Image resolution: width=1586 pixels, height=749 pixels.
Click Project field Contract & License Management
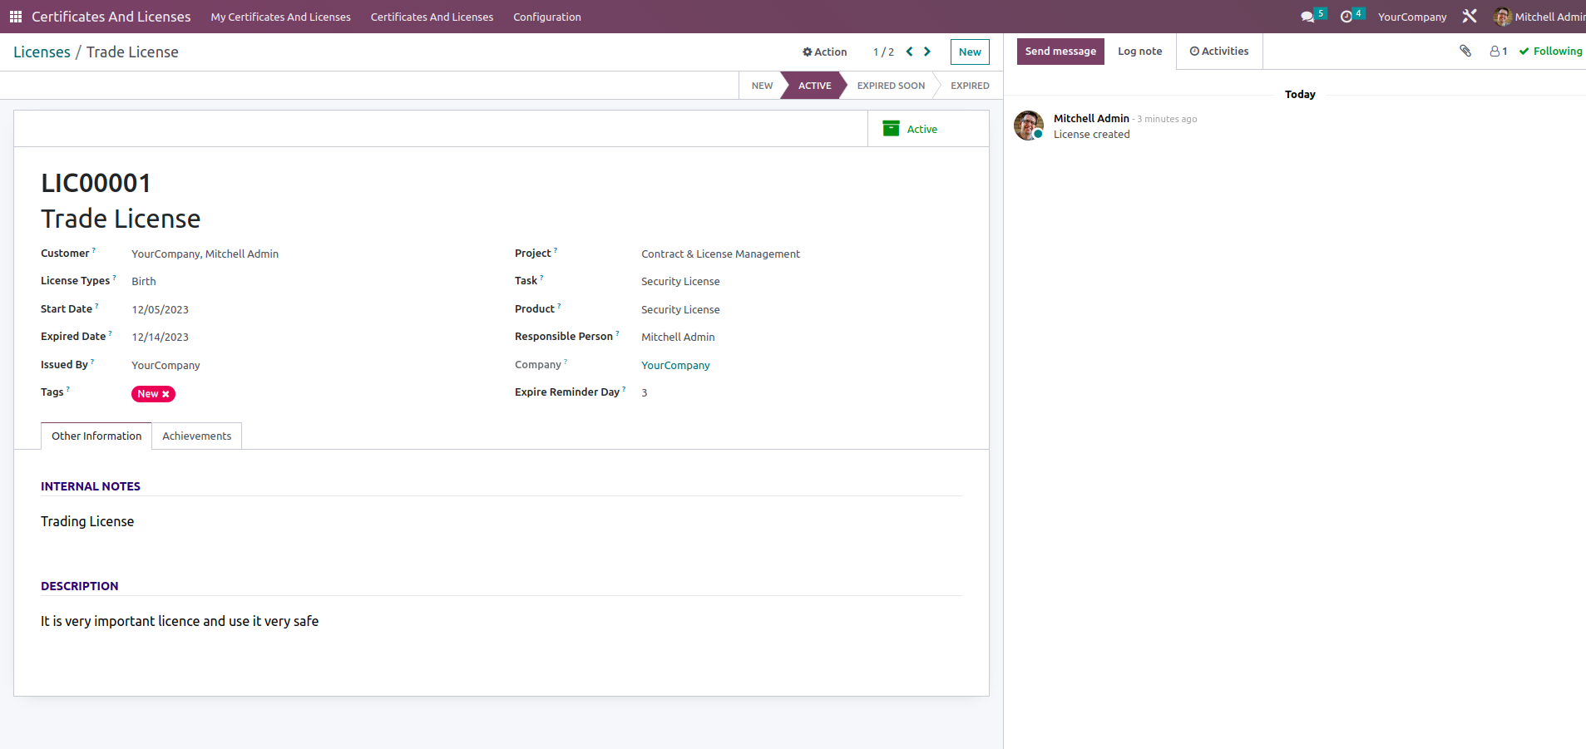[x=720, y=254]
